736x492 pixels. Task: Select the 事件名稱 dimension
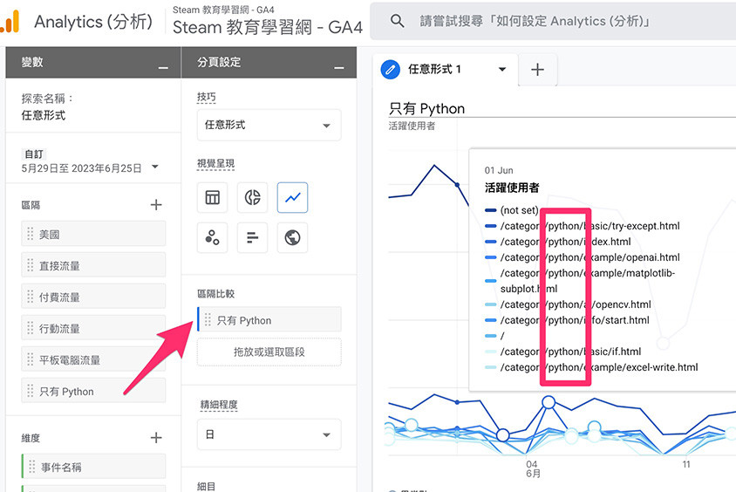point(93,466)
